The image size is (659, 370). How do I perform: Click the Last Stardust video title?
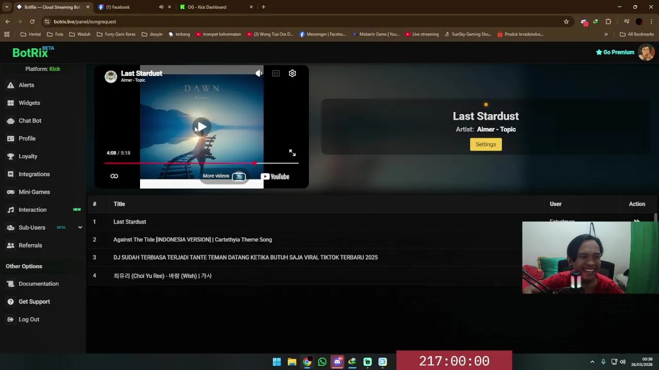(x=142, y=73)
